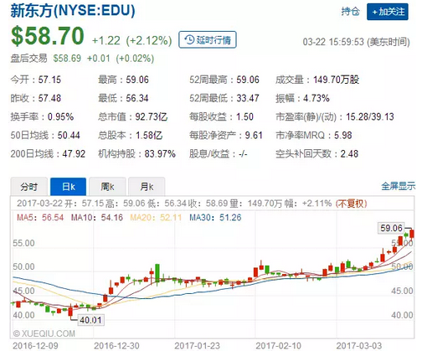Screen dimensions: 427x356
Task: Open the 月k chart tab
Action: (x=147, y=187)
